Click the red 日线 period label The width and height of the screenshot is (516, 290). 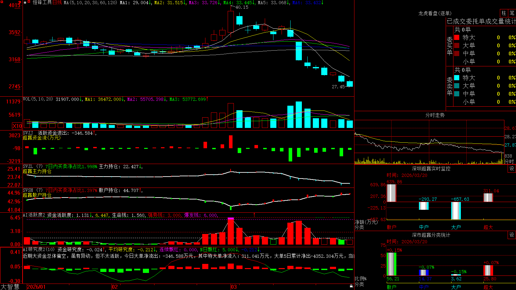pos(57,3)
